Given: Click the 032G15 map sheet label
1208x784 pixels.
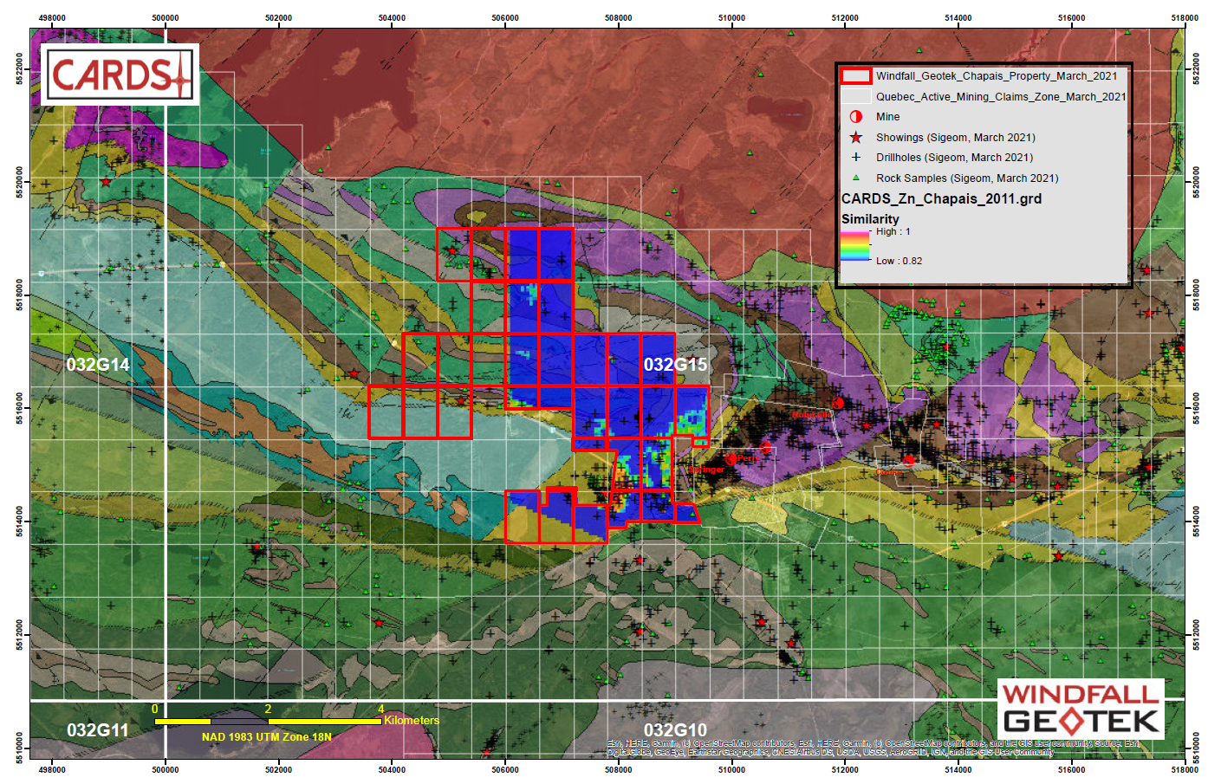Looking at the screenshot, I should click(675, 365).
